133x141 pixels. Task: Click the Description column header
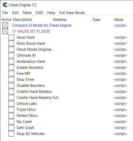(32, 20)
